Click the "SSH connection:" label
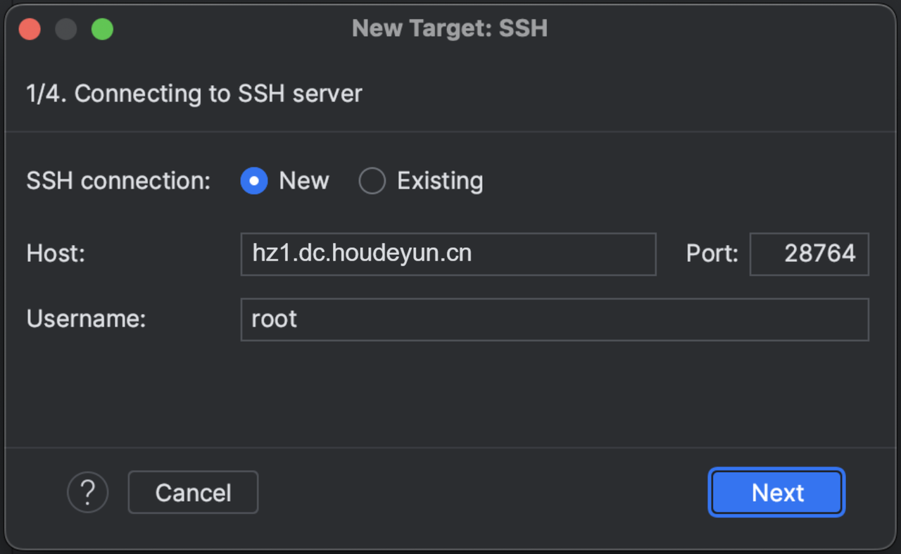 coord(118,181)
